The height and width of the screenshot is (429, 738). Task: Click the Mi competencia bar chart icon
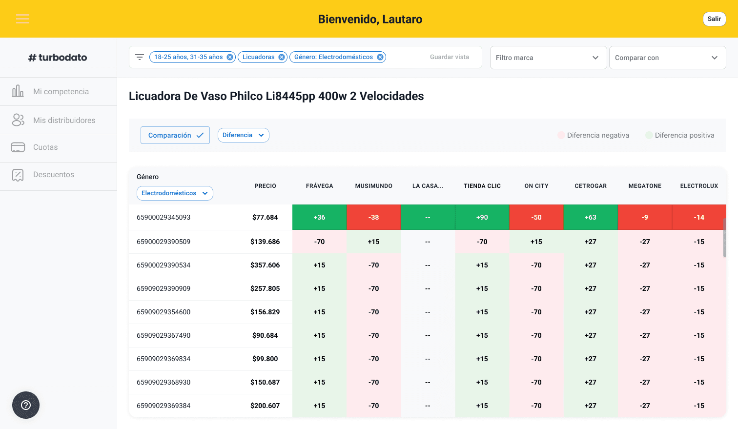coord(18,91)
